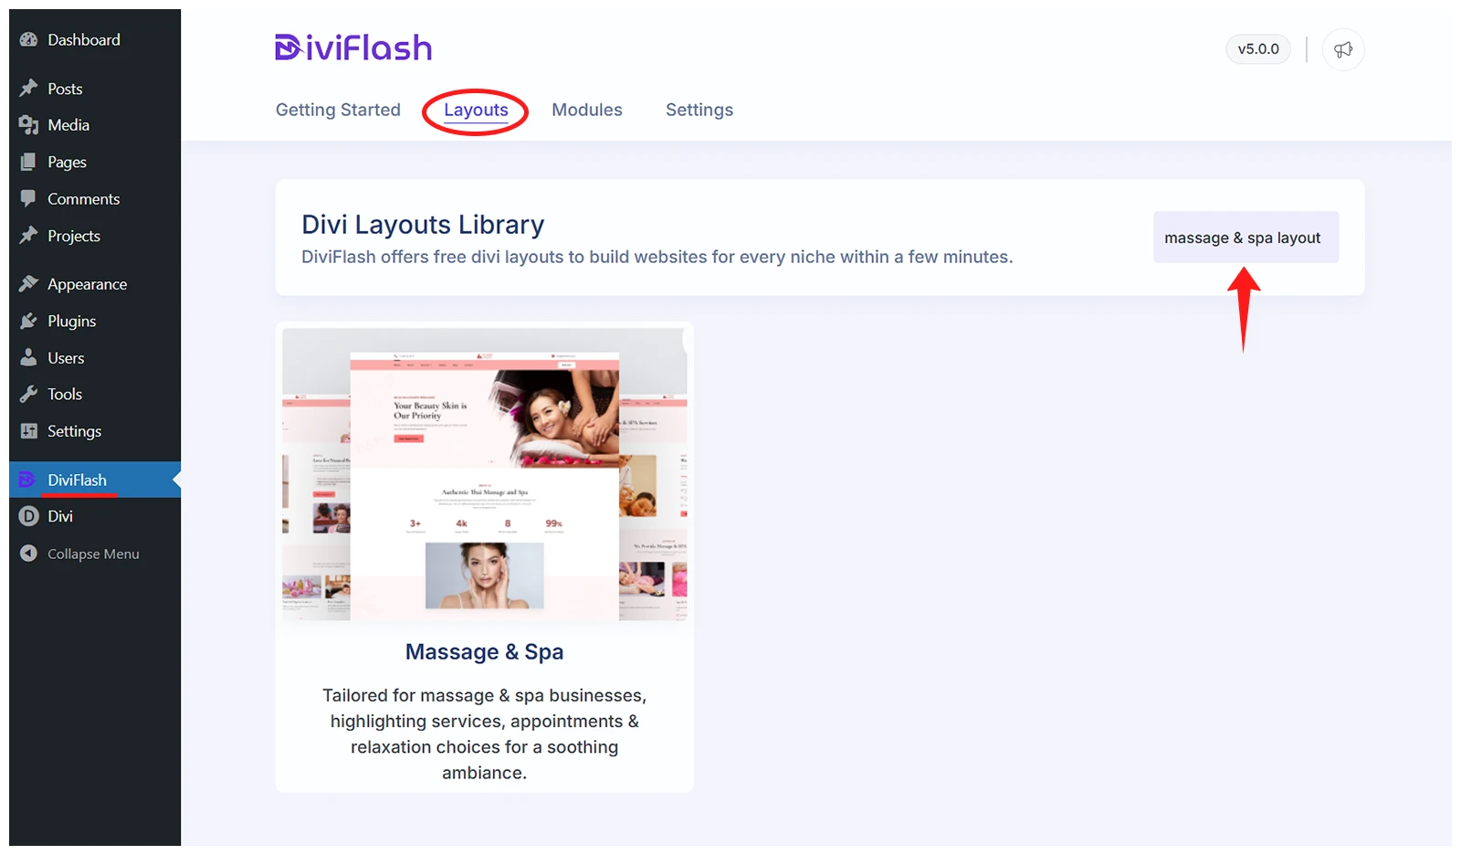Viewport: 1461px width, 855px height.
Task: Open the Massage & Spa layout thumbnail
Action: [x=484, y=475]
